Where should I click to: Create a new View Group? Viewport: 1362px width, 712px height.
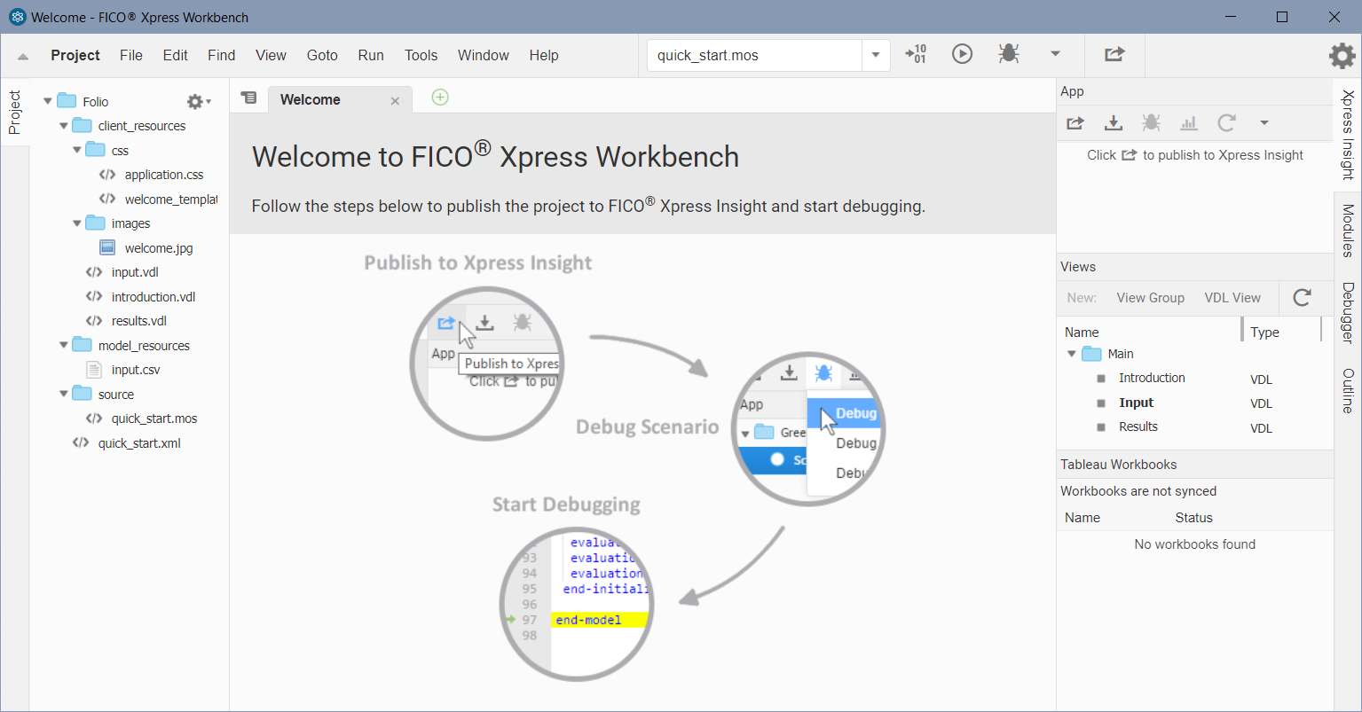1150,298
